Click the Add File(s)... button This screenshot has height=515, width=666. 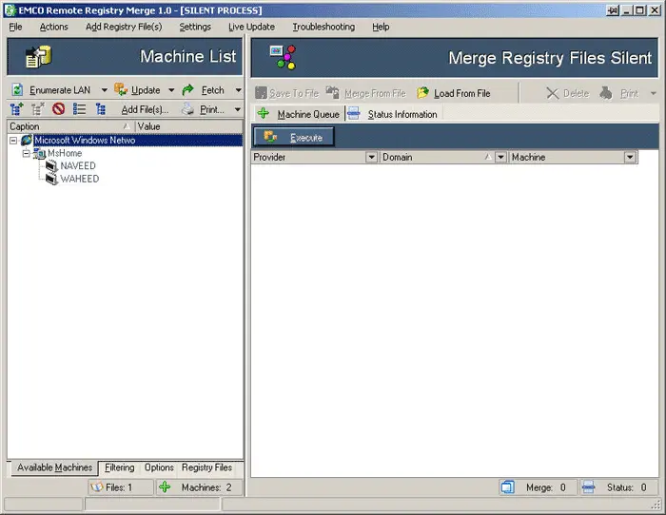coord(145,110)
